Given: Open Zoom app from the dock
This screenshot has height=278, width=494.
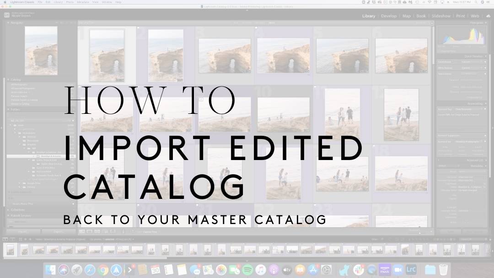Looking at the screenshot, I should [397, 270].
